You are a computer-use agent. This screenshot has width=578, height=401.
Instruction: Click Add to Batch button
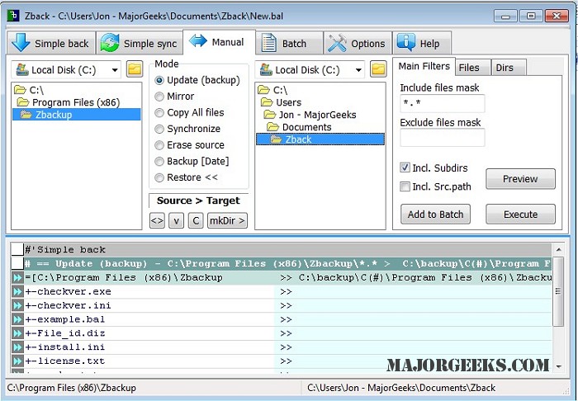tap(435, 215)
